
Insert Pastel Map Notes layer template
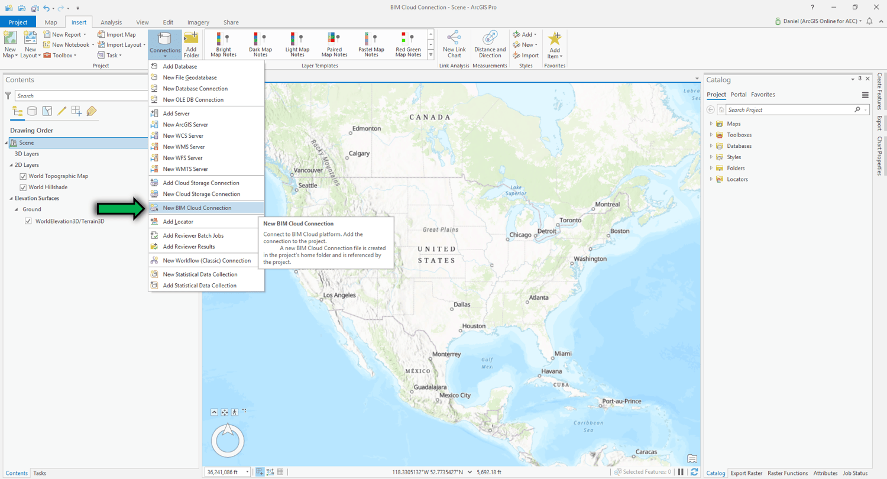coord(371,44)
